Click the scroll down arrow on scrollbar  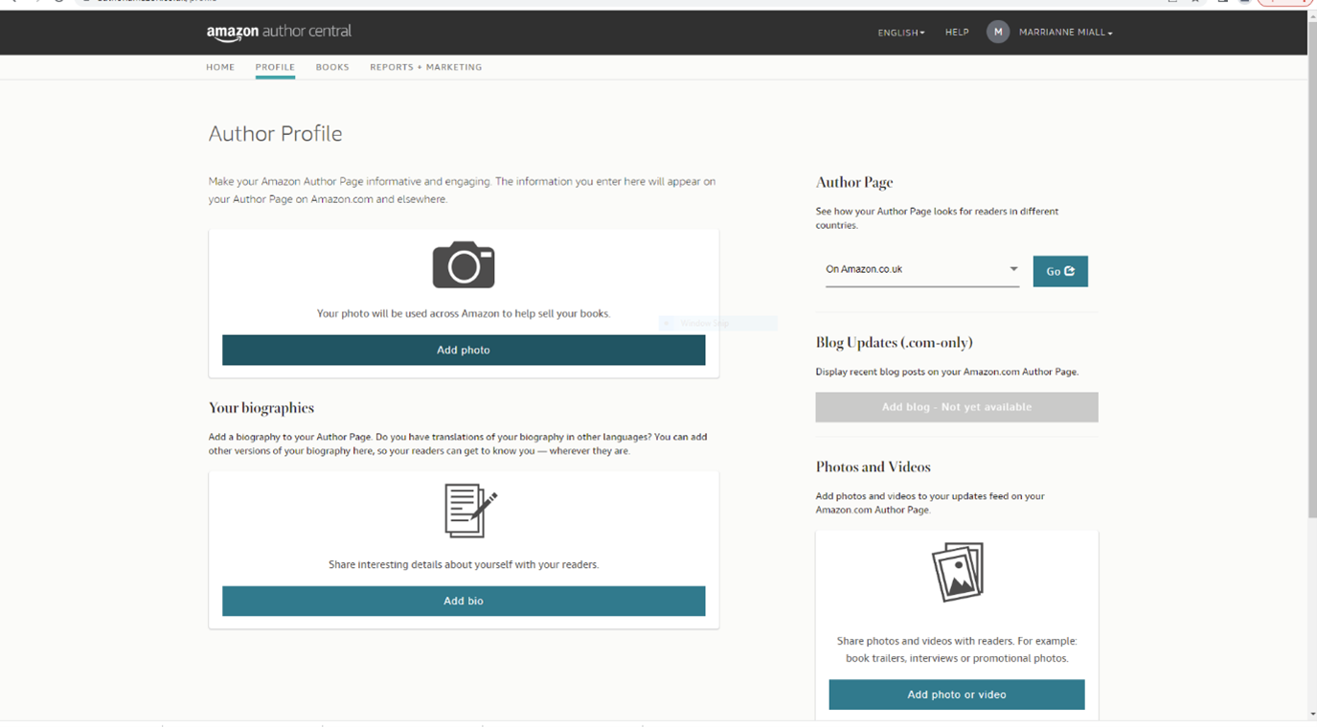[1311, 715]
